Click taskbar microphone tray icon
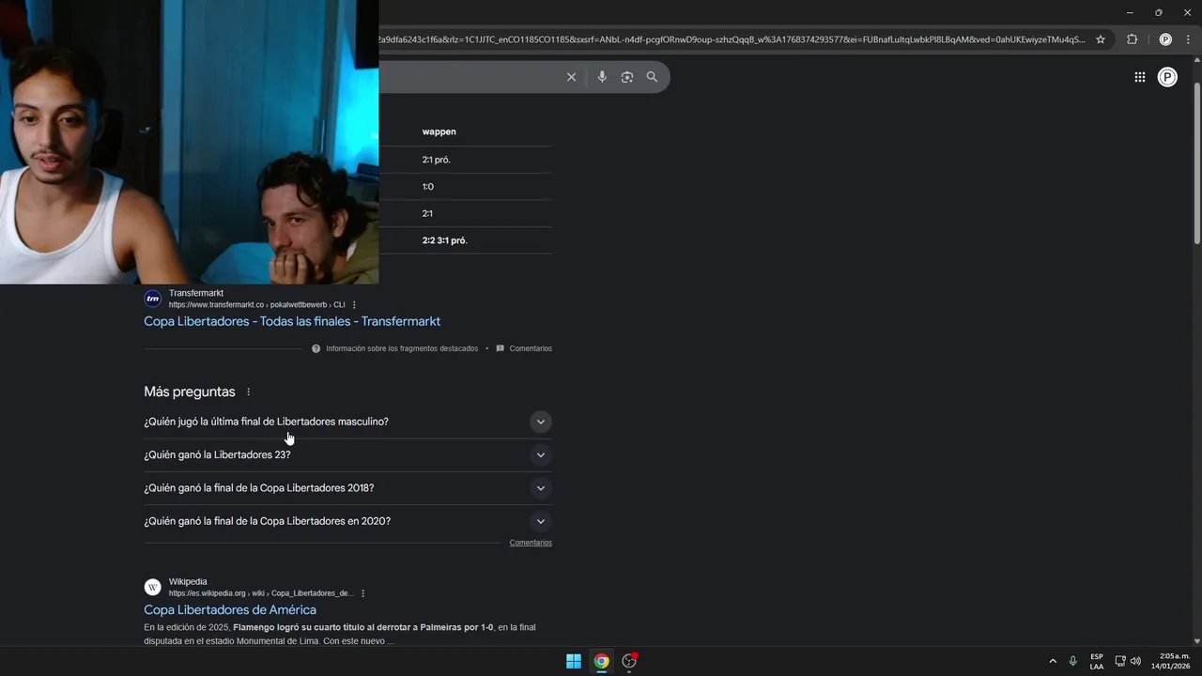The height and width of the screenshot is (676, 1202). click(1072, 661)
